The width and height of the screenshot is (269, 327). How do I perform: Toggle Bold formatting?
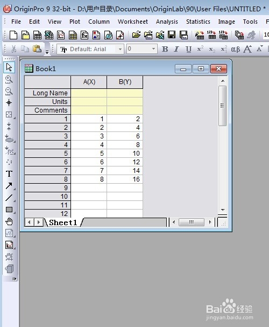click(165, 49)
